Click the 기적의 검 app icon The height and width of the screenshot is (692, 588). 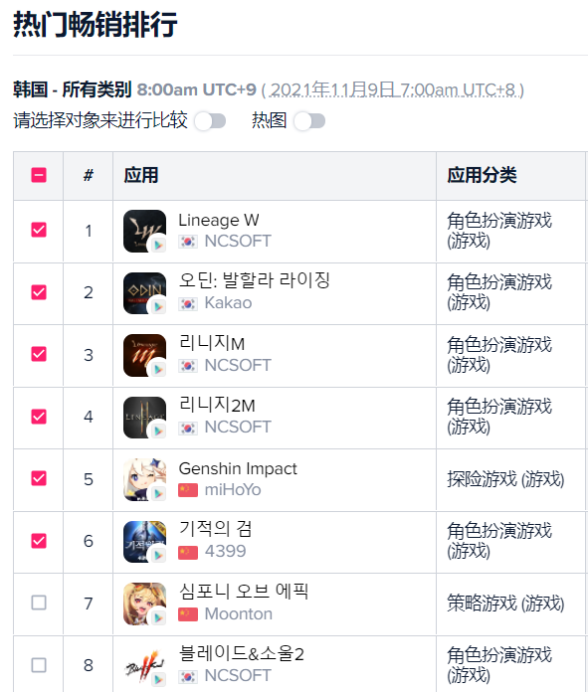click(145, 542)
